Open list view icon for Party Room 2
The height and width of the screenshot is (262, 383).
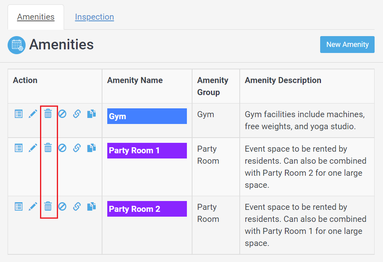pos(18,206)
